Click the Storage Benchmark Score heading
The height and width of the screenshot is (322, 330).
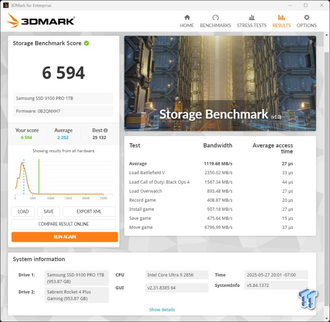click(47, 43)
